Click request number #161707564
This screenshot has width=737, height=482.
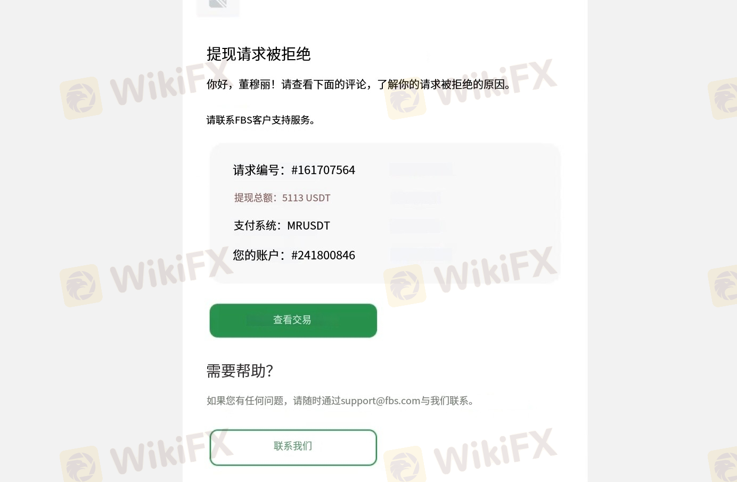pyautogui.click(x=323, y=170)
